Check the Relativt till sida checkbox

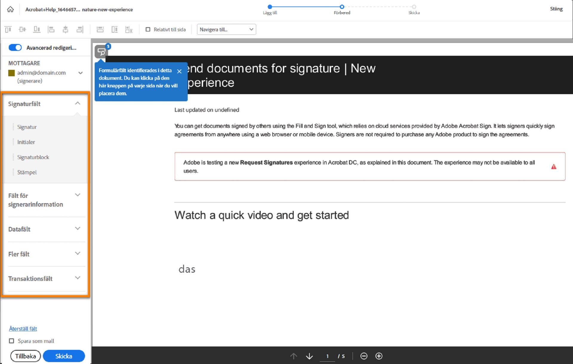point(148,29)
